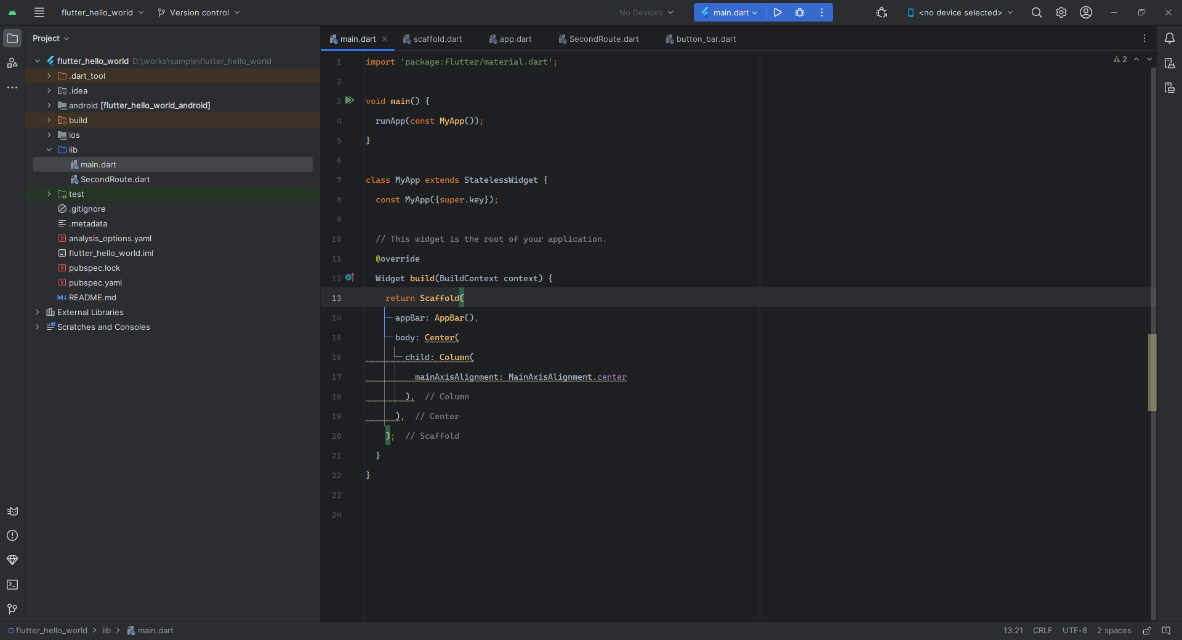Debug main.dart with the bug icon
This screenshot has height=640, width=1182.
coord(800,12)
